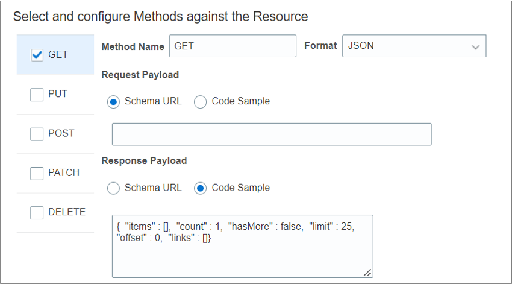Enable the PUT method checkbox

[37, 95]
